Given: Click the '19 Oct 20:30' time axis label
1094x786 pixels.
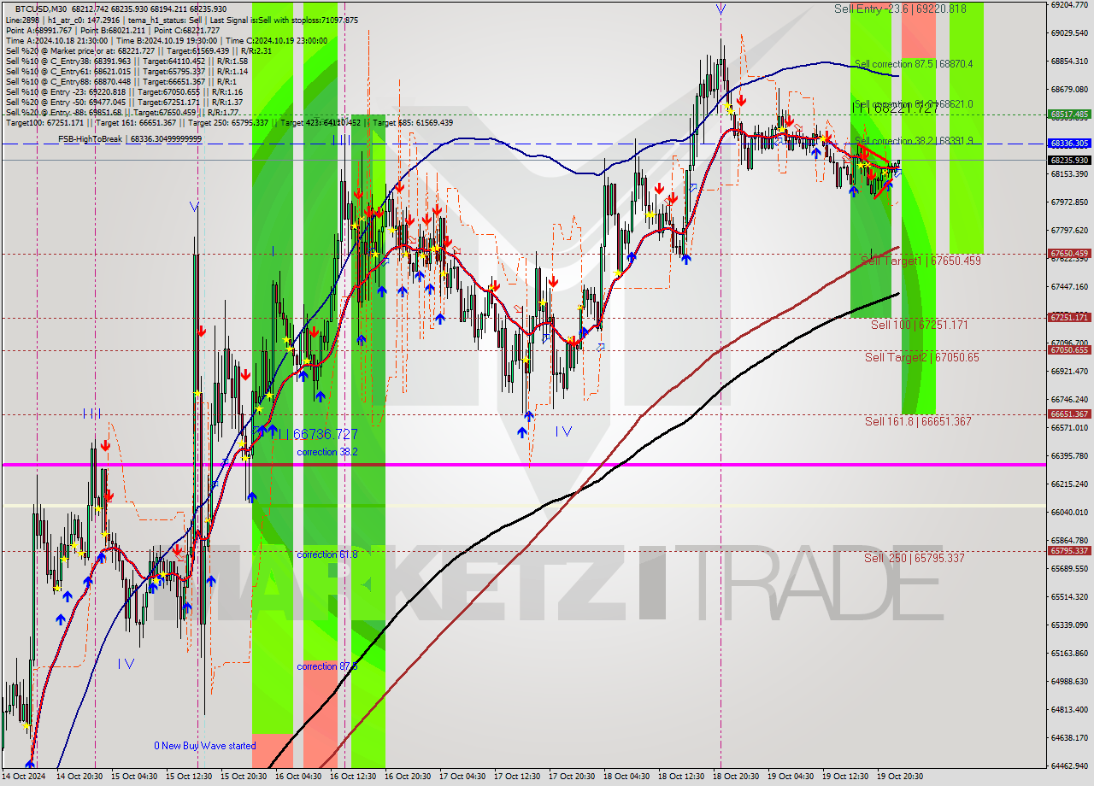Looking at the screenshot, I should (900, 777).
